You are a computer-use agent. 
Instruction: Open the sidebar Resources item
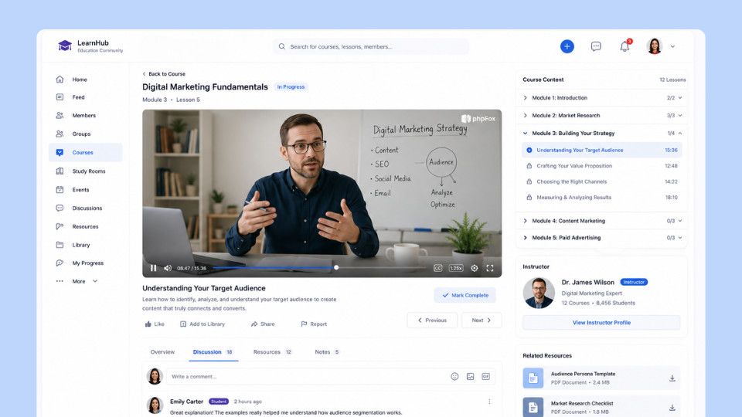click(85, 226)
